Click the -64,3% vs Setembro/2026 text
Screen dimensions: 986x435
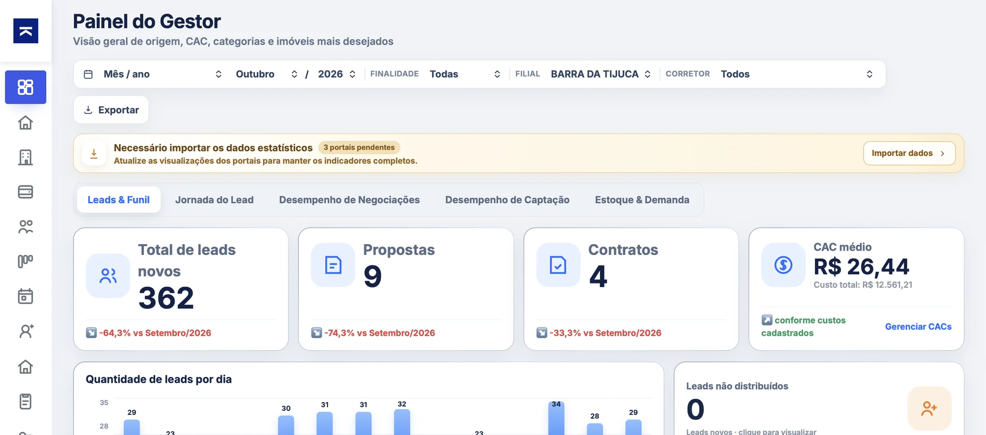point(155,333)
